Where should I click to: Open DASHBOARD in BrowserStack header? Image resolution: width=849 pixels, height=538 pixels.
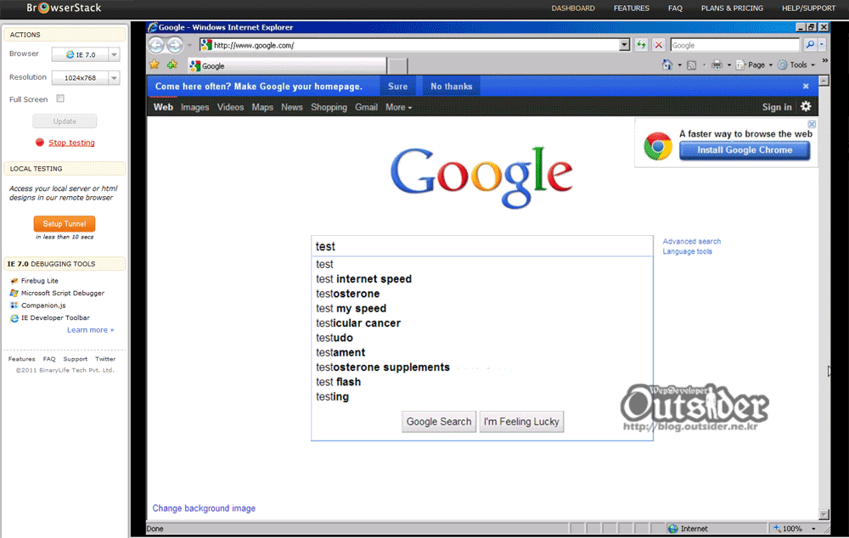click(573, 8)
